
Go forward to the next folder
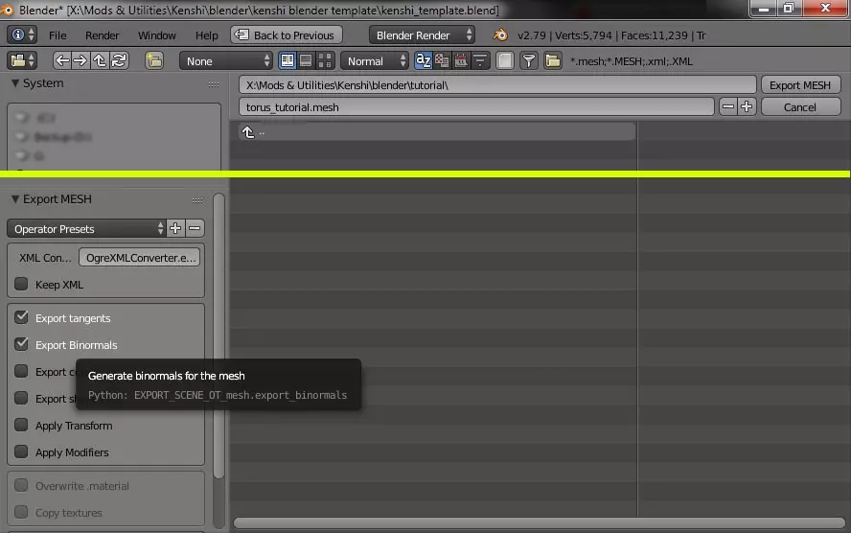coord(80,60)
